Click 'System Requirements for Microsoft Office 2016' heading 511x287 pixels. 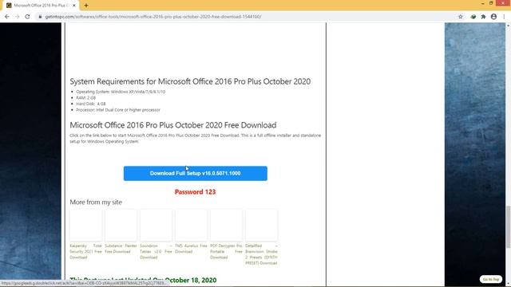coord(190,81)
